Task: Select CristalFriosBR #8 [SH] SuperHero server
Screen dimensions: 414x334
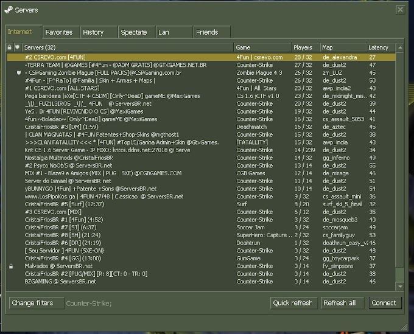Action: [201, 235]
